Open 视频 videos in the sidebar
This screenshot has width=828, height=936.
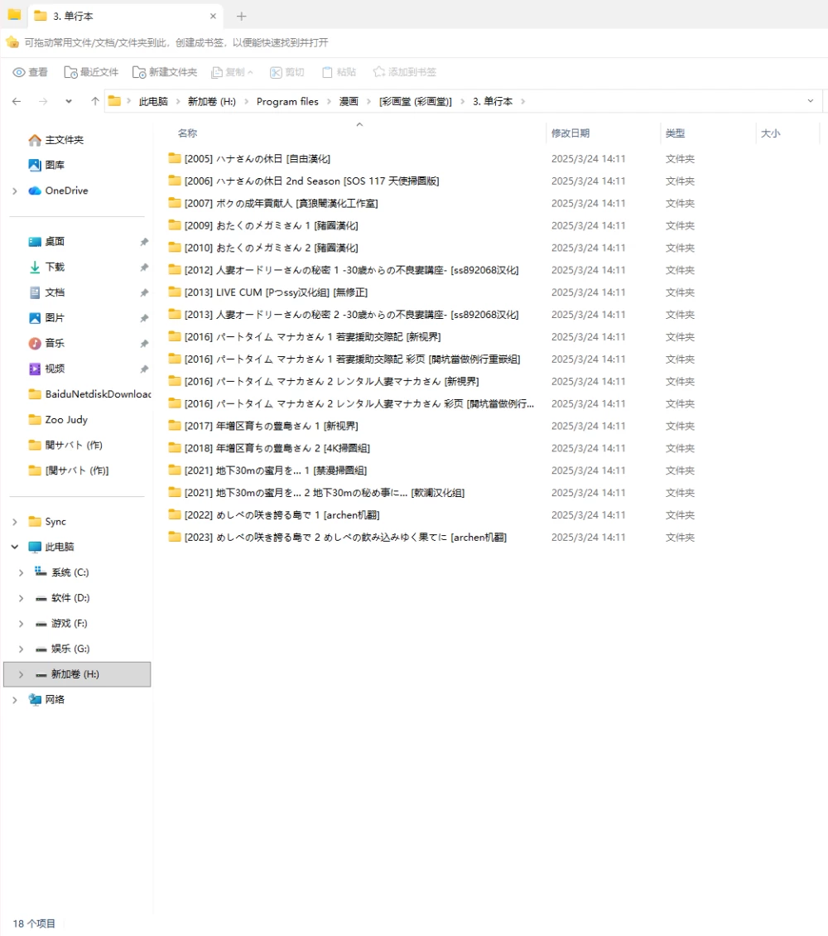(46, 369)
